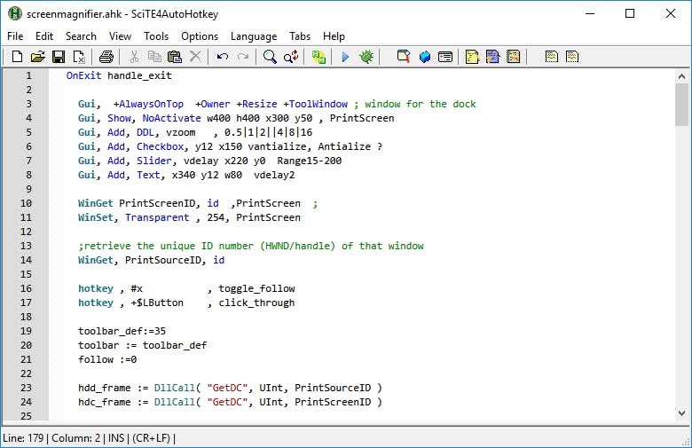Click 'hdd_frame' on line 23
Image resolution: width=692 pixels, height=448 pixels.
104,388
